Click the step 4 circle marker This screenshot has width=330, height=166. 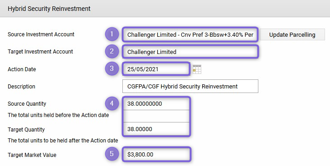112,103
